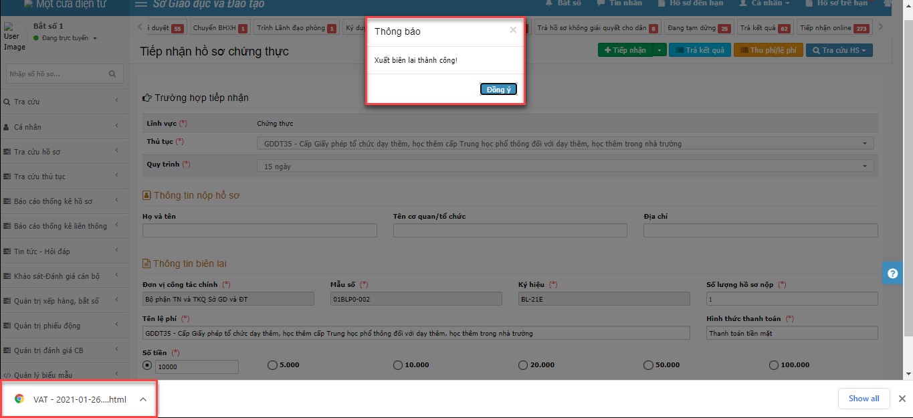Select the custom amount radio with 10000
This screenshot has width=913, height=418.
point(147,365)
